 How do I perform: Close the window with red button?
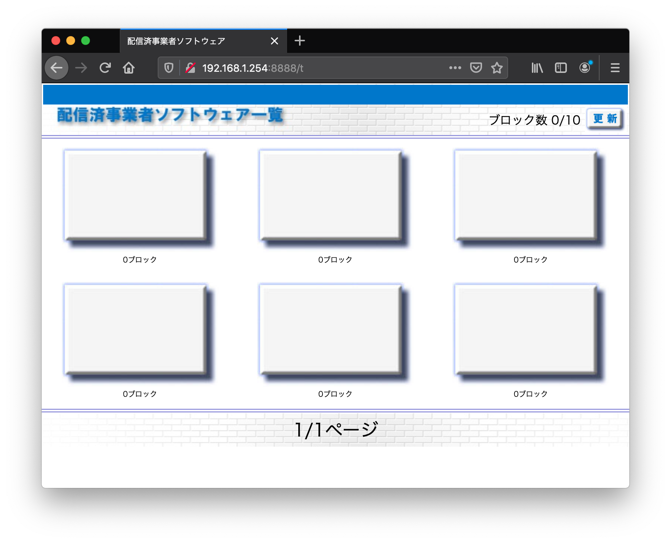point(56,41)
